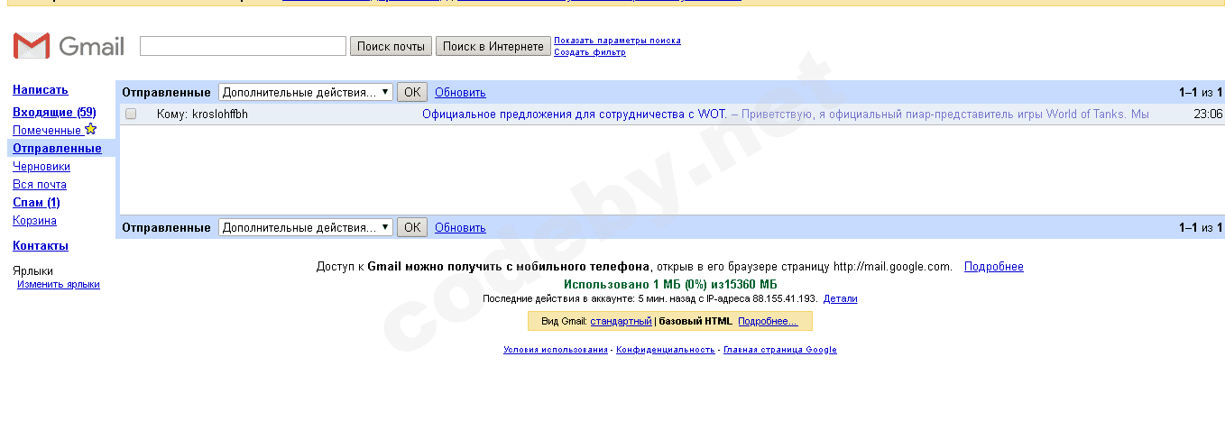Image resolution: width=1225 pixels, height=421 pixels.
Task: Select the Отправленные folder in the sidebar
Action: coord(57,148)
